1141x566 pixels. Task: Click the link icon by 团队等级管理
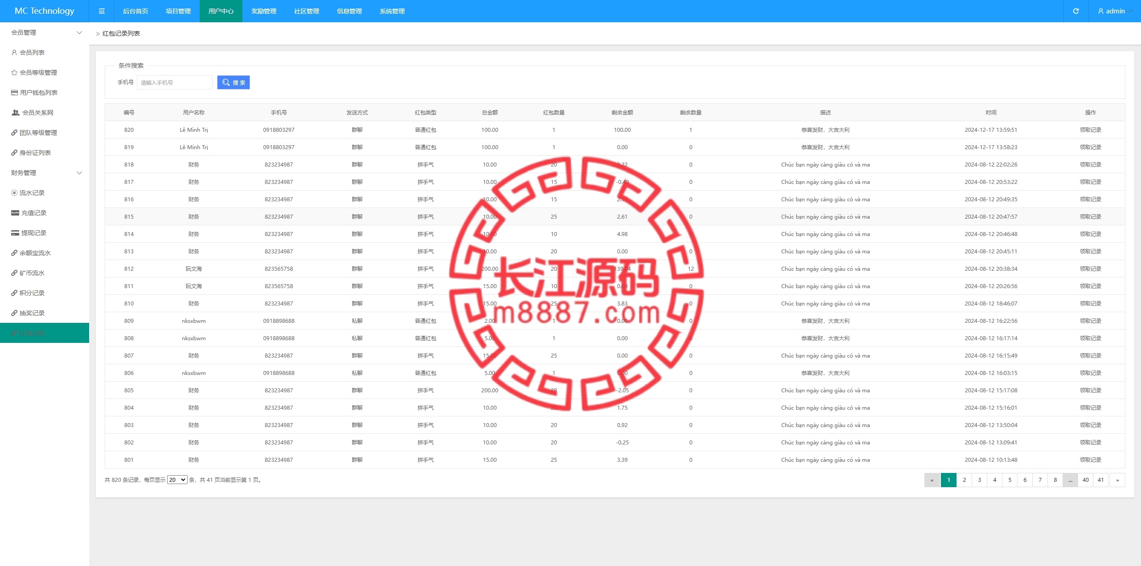(14, 133)
